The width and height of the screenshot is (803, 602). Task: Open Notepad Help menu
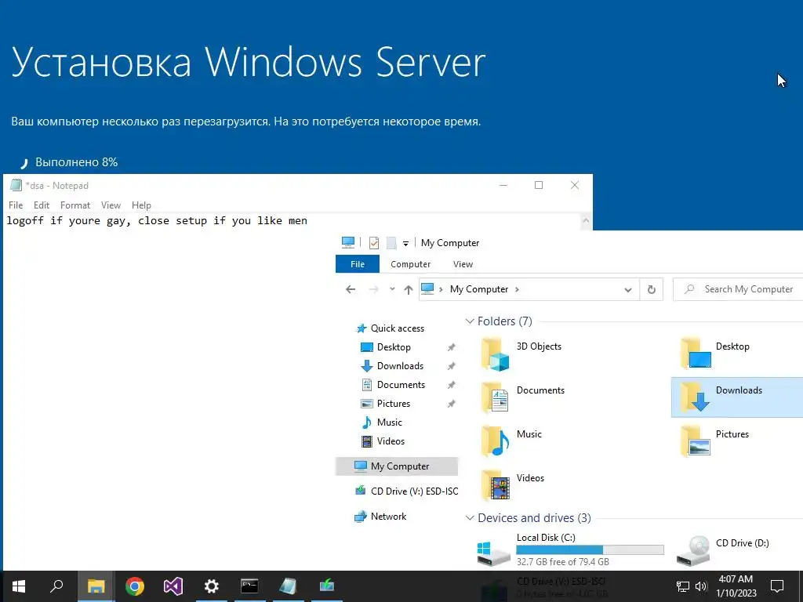141,205
